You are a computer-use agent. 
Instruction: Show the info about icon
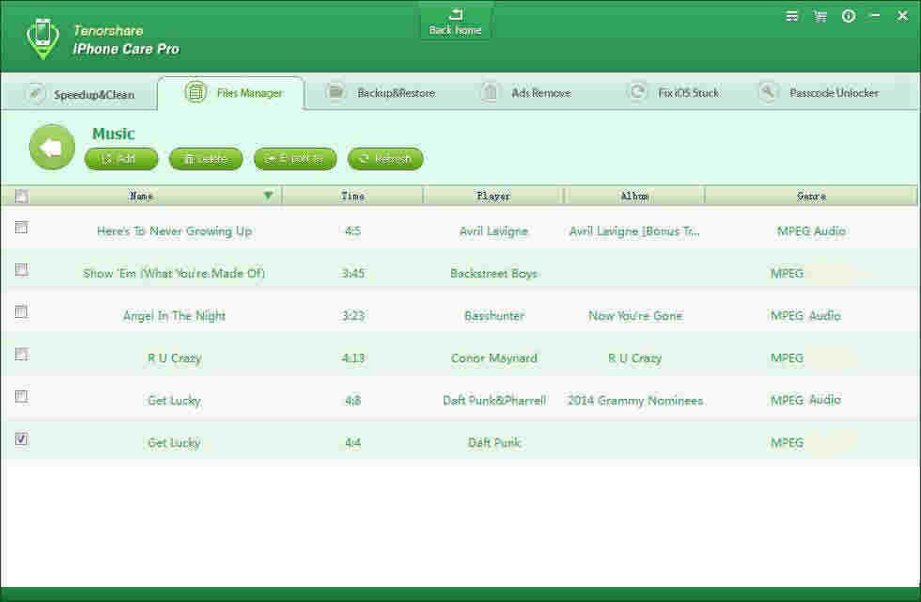pos(848,17)
